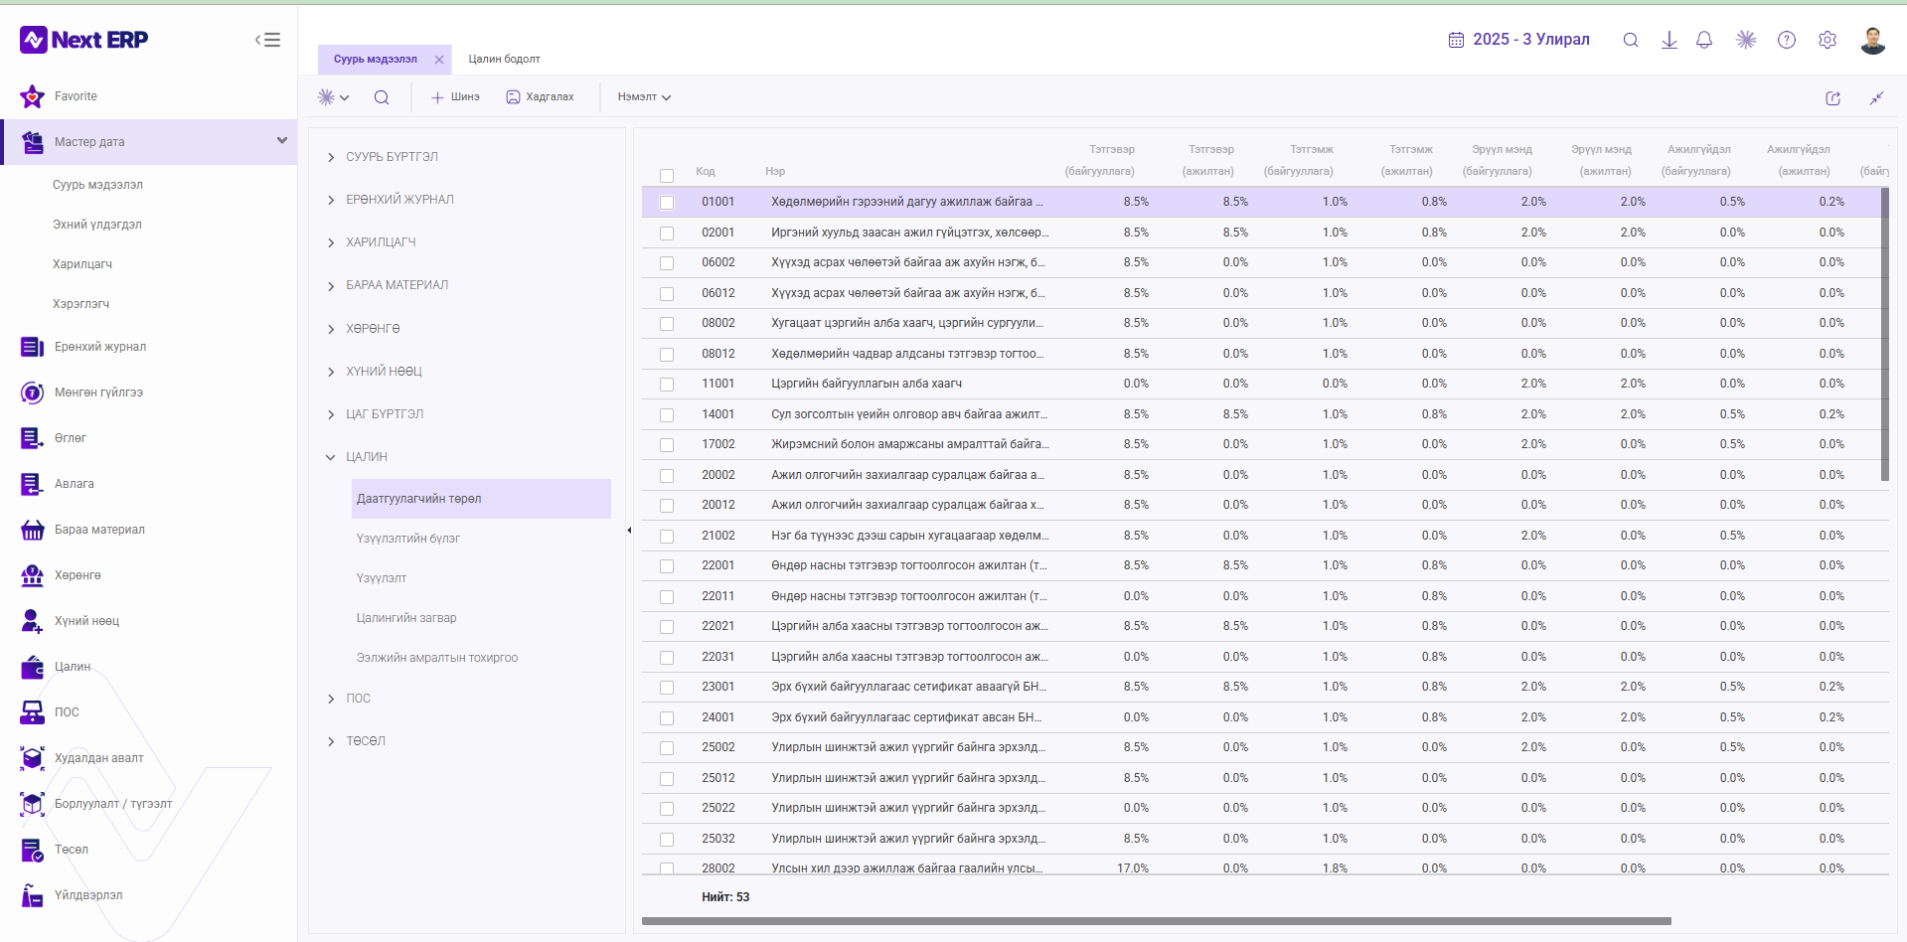Click the horizontal scrollbar under the table
The height and width of the screenshot is (942, 1907).
click(1157, 921)
